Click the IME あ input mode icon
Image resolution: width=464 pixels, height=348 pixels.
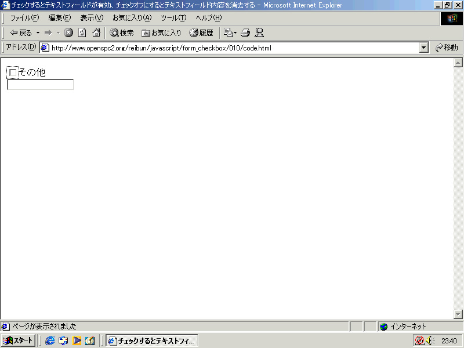click(419, 340)
